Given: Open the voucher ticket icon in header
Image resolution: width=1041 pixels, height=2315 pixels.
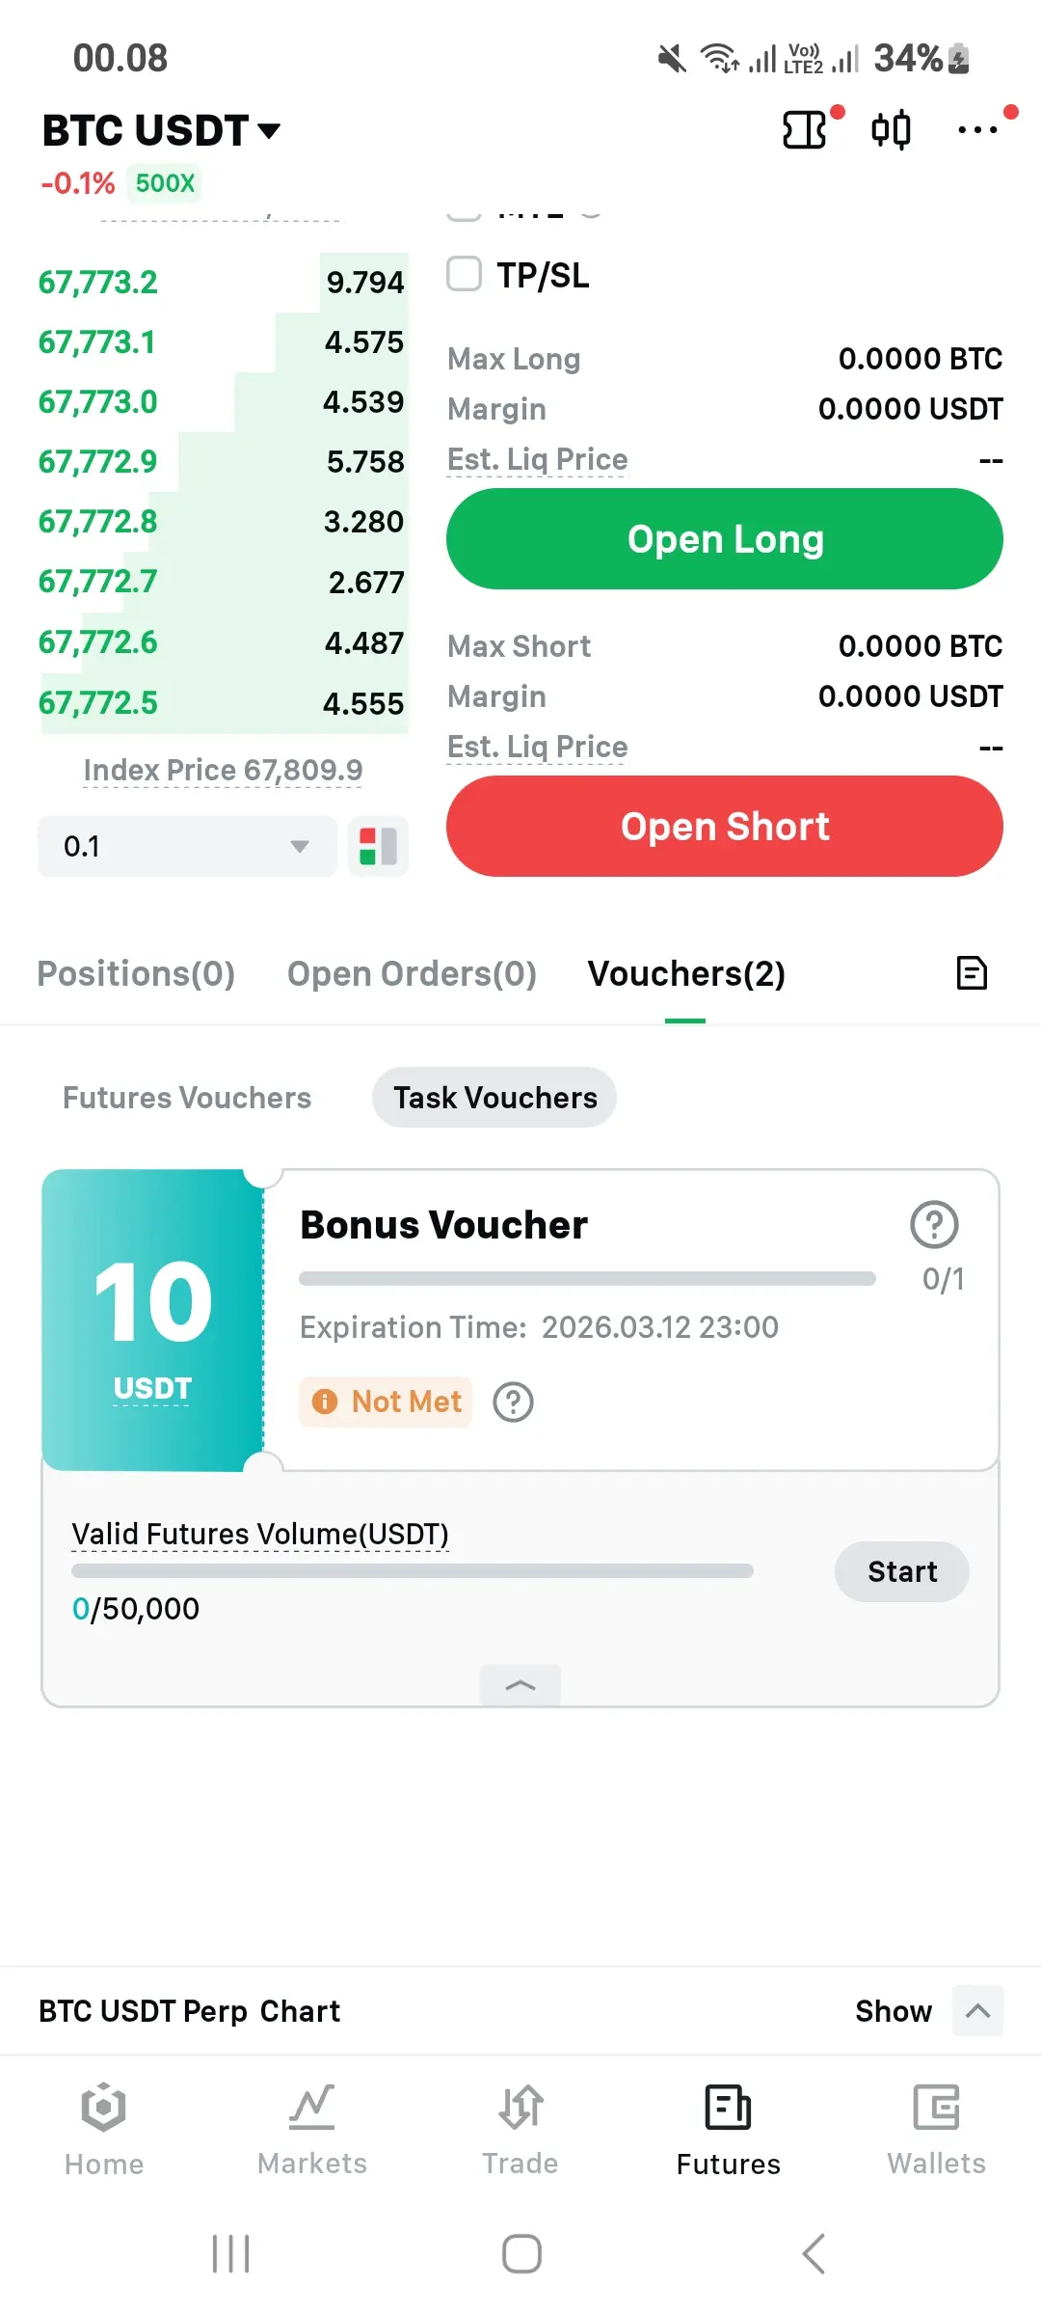Looking at the screenshot, I should (x=805, y=129).
